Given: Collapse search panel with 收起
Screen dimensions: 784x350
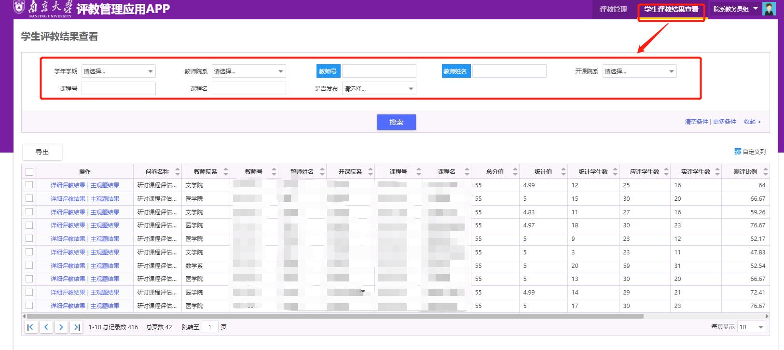Looking at the screenshot, I should [752, 122].
